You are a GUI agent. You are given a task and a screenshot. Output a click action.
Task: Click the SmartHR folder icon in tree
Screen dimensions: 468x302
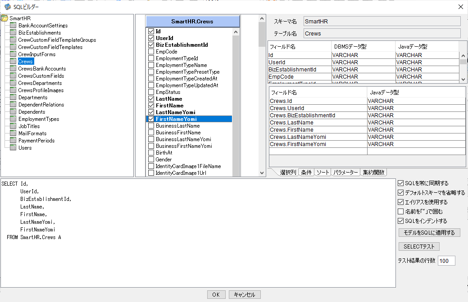coord(5,18)
